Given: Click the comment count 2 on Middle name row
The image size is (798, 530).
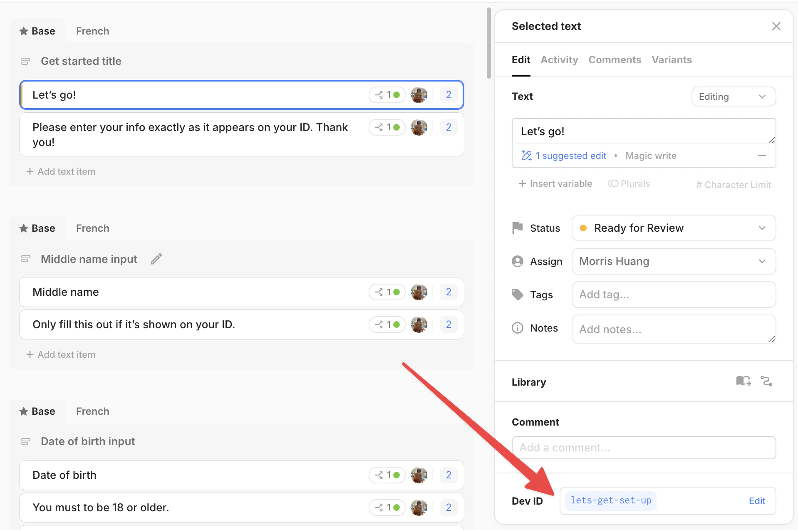Looking at the screenshot, I should (x=449, y=292).
